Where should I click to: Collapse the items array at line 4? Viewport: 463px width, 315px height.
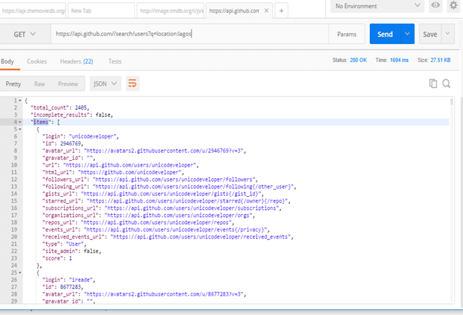tap(20, 122)
